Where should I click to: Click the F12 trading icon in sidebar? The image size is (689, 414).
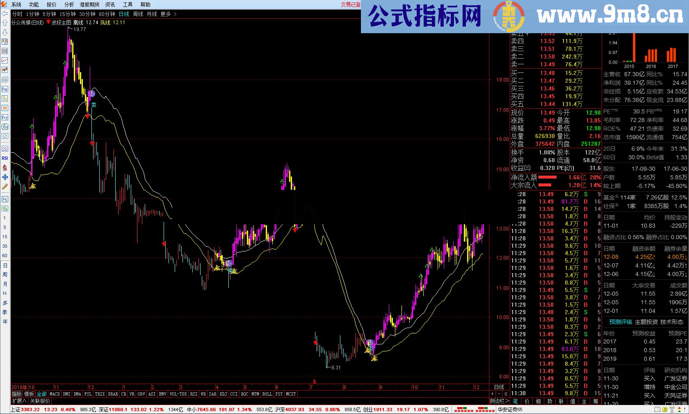[x=5, y=117]
